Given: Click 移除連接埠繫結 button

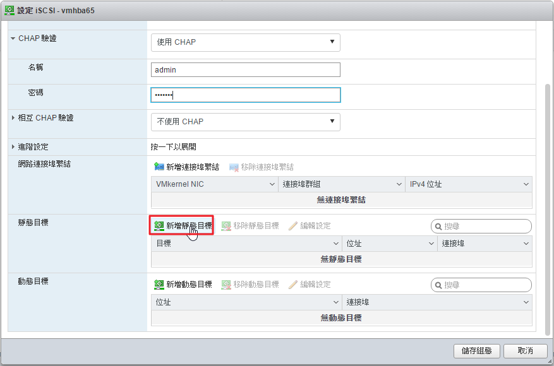Looking at the screenshot, I should [262, 167].
